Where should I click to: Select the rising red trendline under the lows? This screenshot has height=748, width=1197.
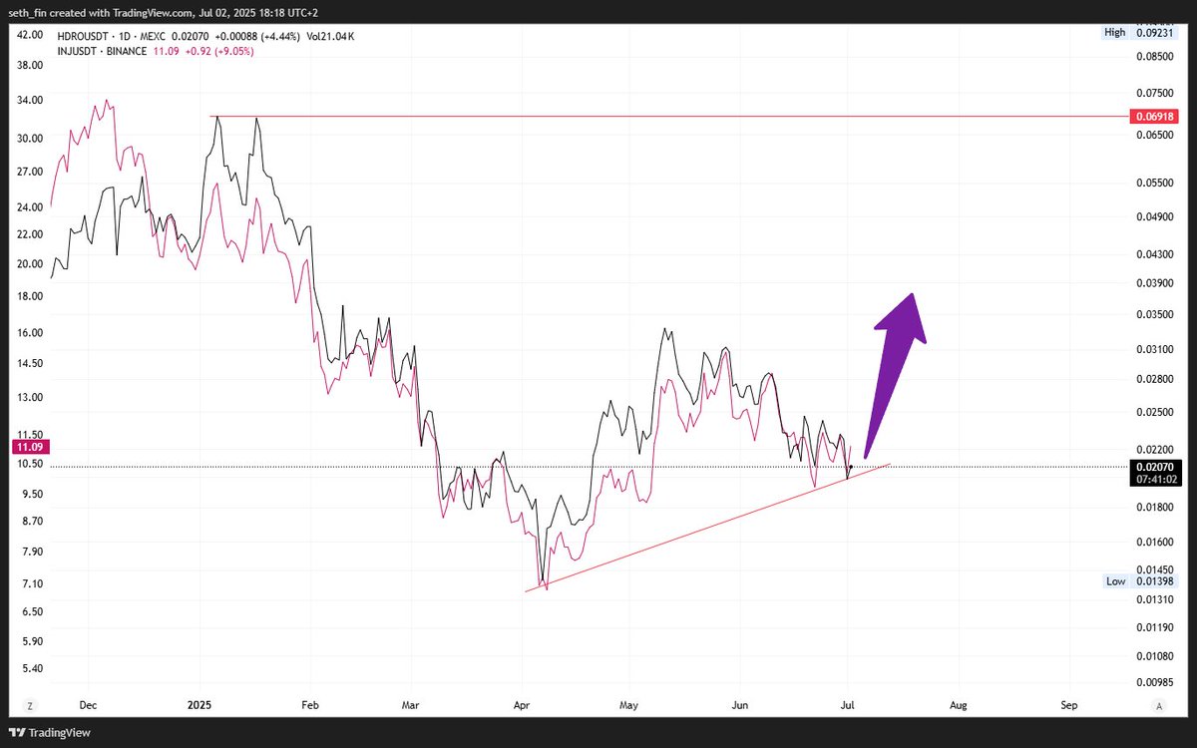pos(706,528)
